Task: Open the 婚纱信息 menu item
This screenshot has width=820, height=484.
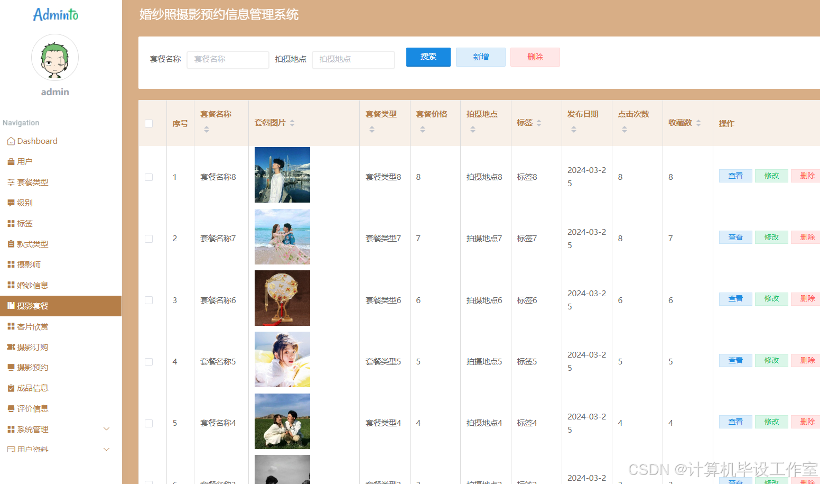Action: pyautogui.click(x=61, y=285)
